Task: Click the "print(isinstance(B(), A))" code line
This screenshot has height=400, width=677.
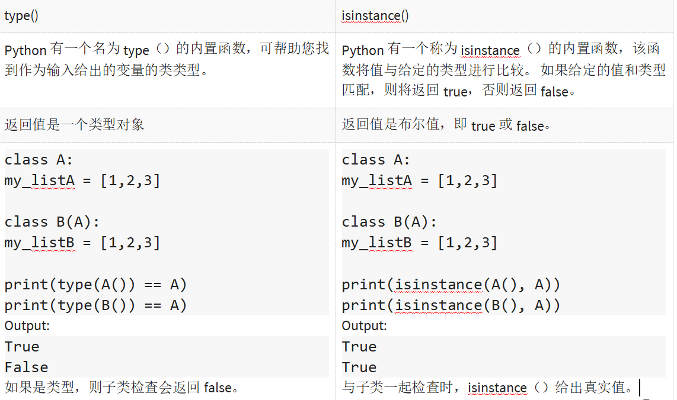Action: coord(451,305)
